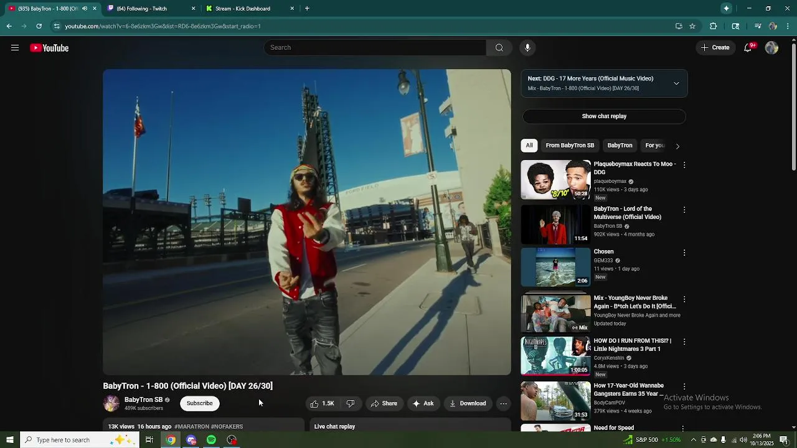Open options menu for Chosen video

684,253
